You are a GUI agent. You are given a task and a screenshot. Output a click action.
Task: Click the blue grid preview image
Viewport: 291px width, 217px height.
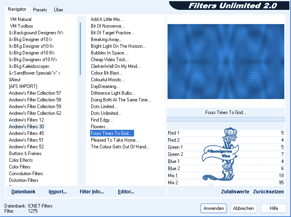226,62
